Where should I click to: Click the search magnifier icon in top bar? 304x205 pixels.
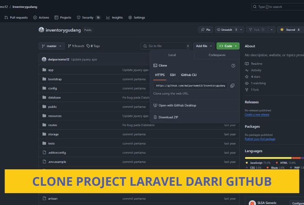click(255, 7)
